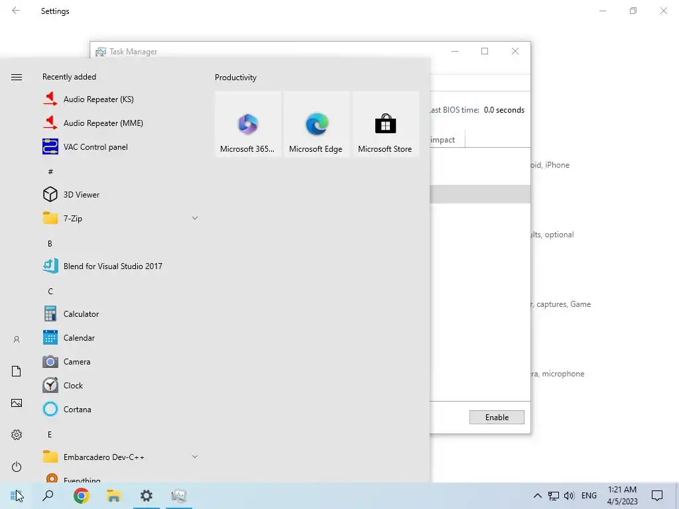Open Microsoft Edge tile

[x=316, y=124]
